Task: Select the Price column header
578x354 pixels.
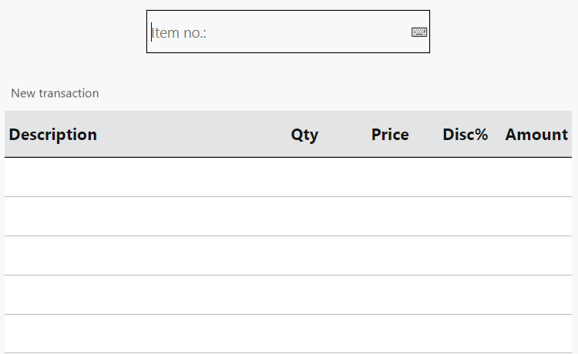Action: click(390, 135)
